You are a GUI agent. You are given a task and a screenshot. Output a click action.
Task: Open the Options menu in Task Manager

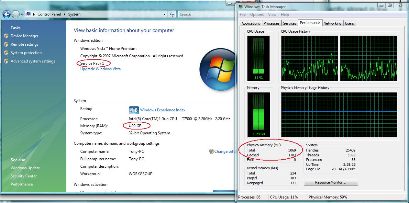(x=257, y=15)
